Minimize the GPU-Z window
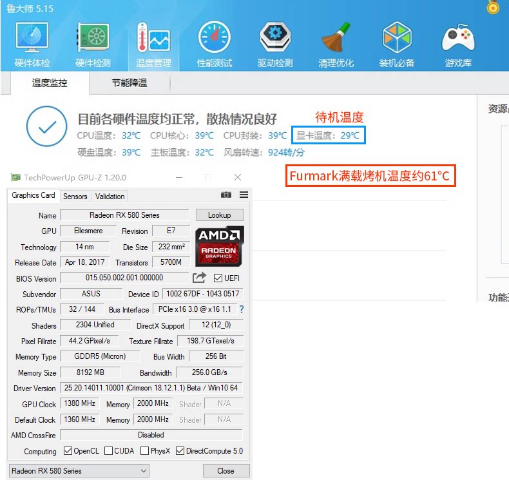Image resolution: width=509 pixels, height=491 pixels. click(179, 177)
